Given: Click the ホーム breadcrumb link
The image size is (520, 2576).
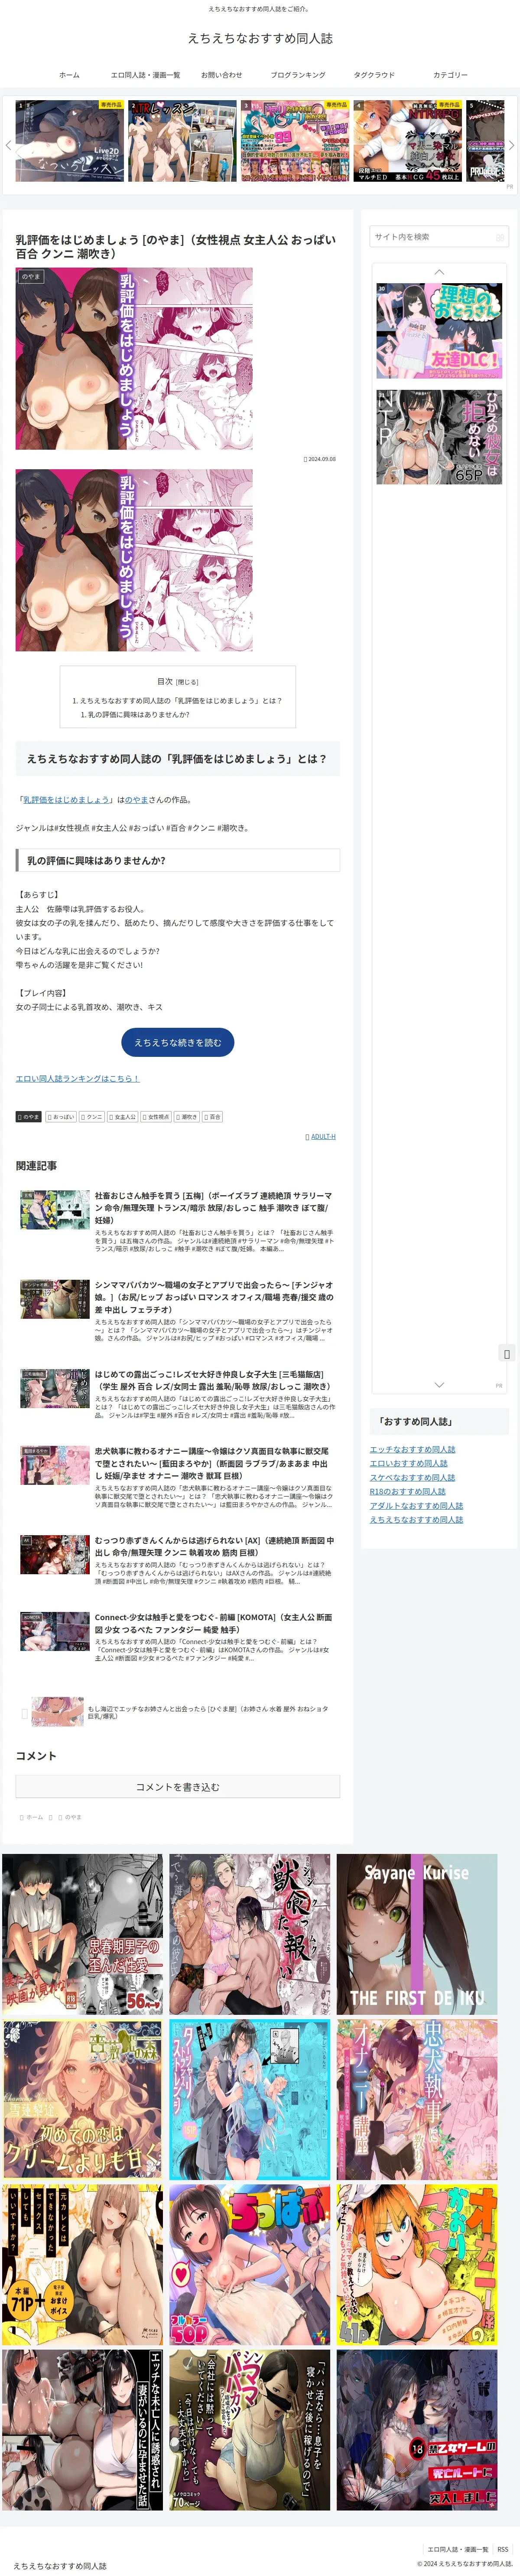Looking at the screenshot, I should (35, 1817).
